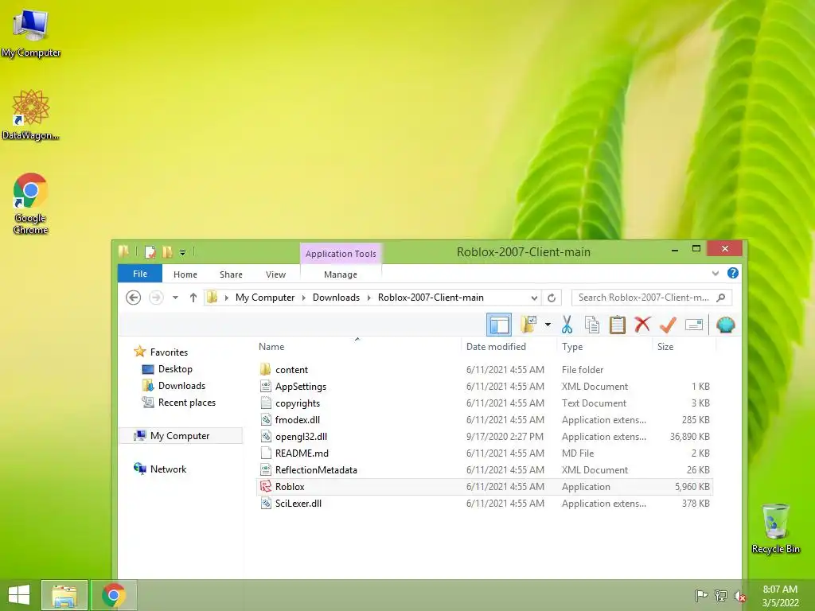The width and height of the screenshot is (815, 611).
Task: Click the Cut scissors icon
Action: tap(567, 325)
